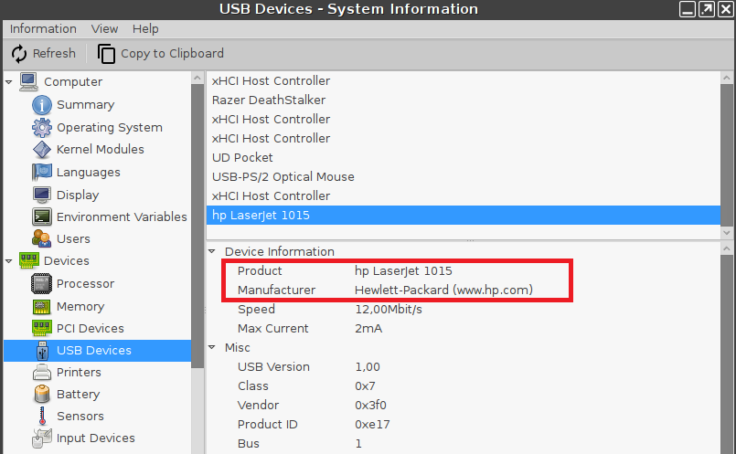Open the Printers icon entry

pos(42,373)
